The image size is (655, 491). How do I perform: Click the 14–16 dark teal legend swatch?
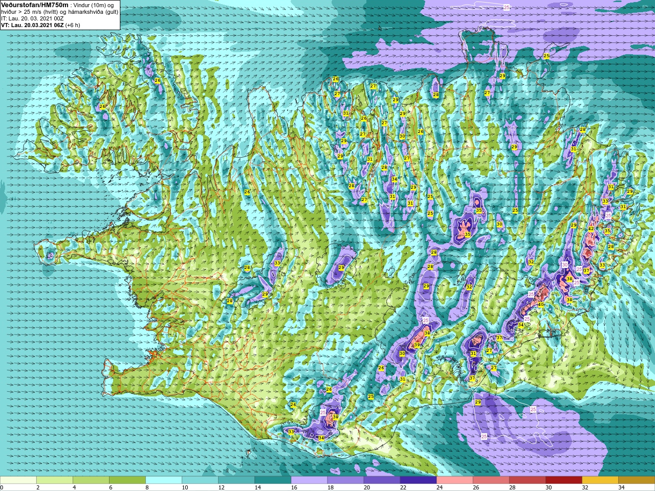273,480
